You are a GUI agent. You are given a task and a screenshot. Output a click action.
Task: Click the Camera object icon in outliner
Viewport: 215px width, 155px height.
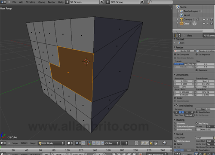[x=181, y=19]
